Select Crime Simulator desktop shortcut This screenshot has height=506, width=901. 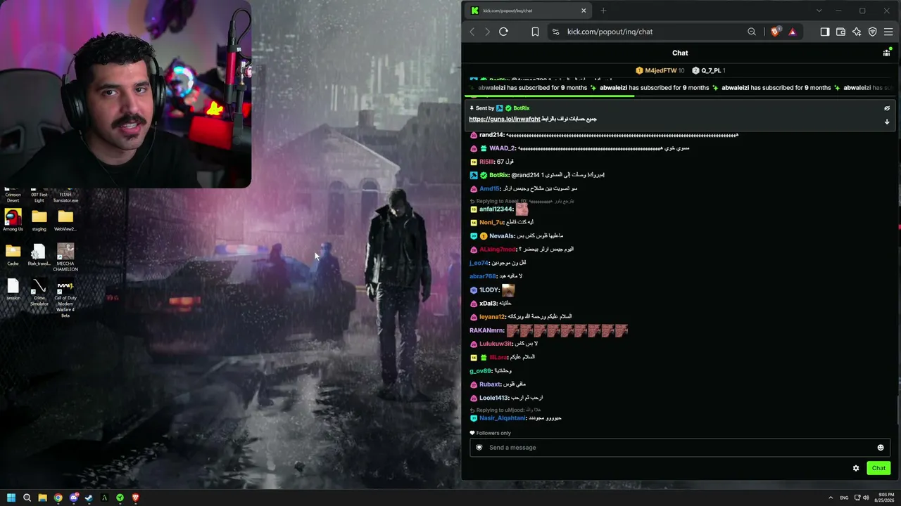coord(39,292)
